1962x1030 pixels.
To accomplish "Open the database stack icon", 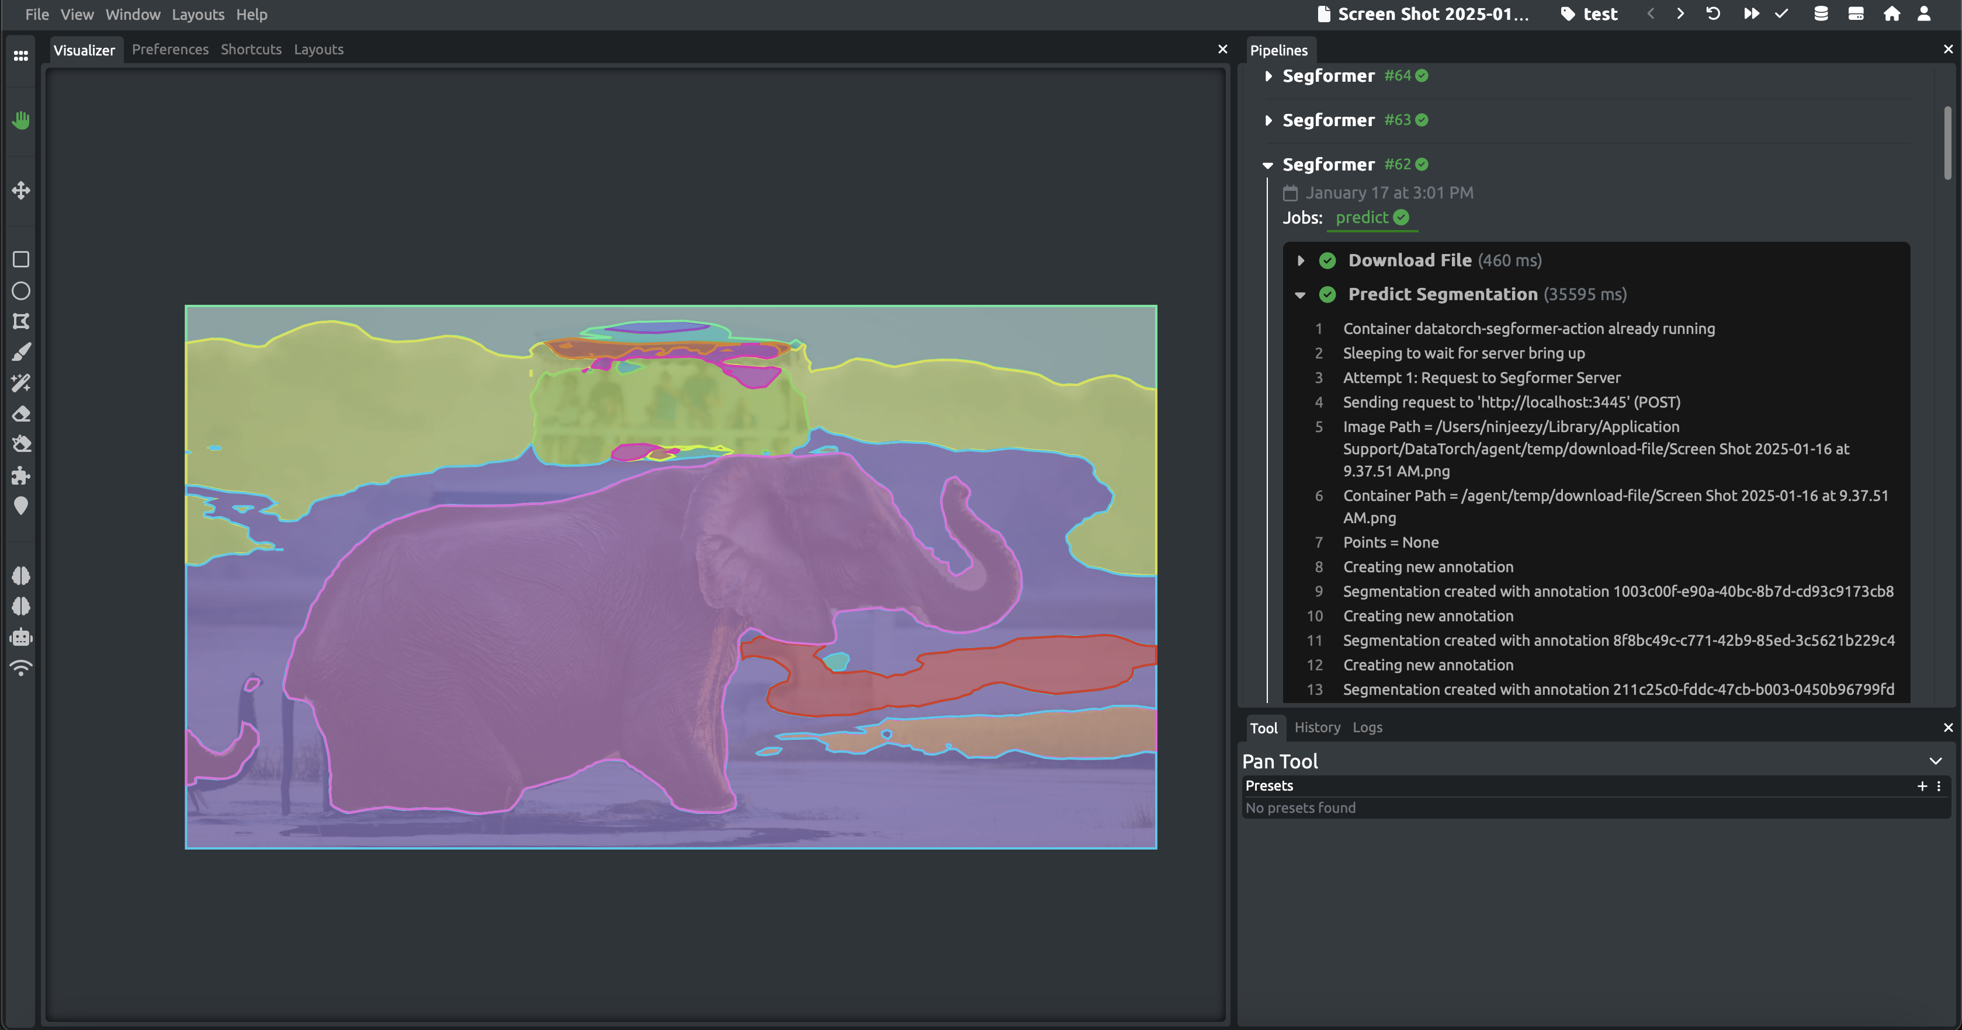I will click(1821, 13).
